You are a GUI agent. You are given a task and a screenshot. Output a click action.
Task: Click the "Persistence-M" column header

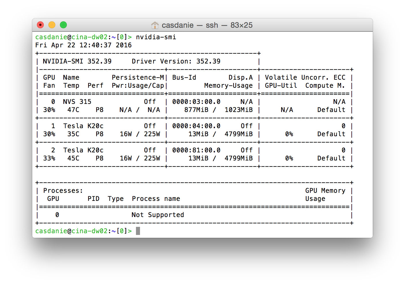[138, 78]
